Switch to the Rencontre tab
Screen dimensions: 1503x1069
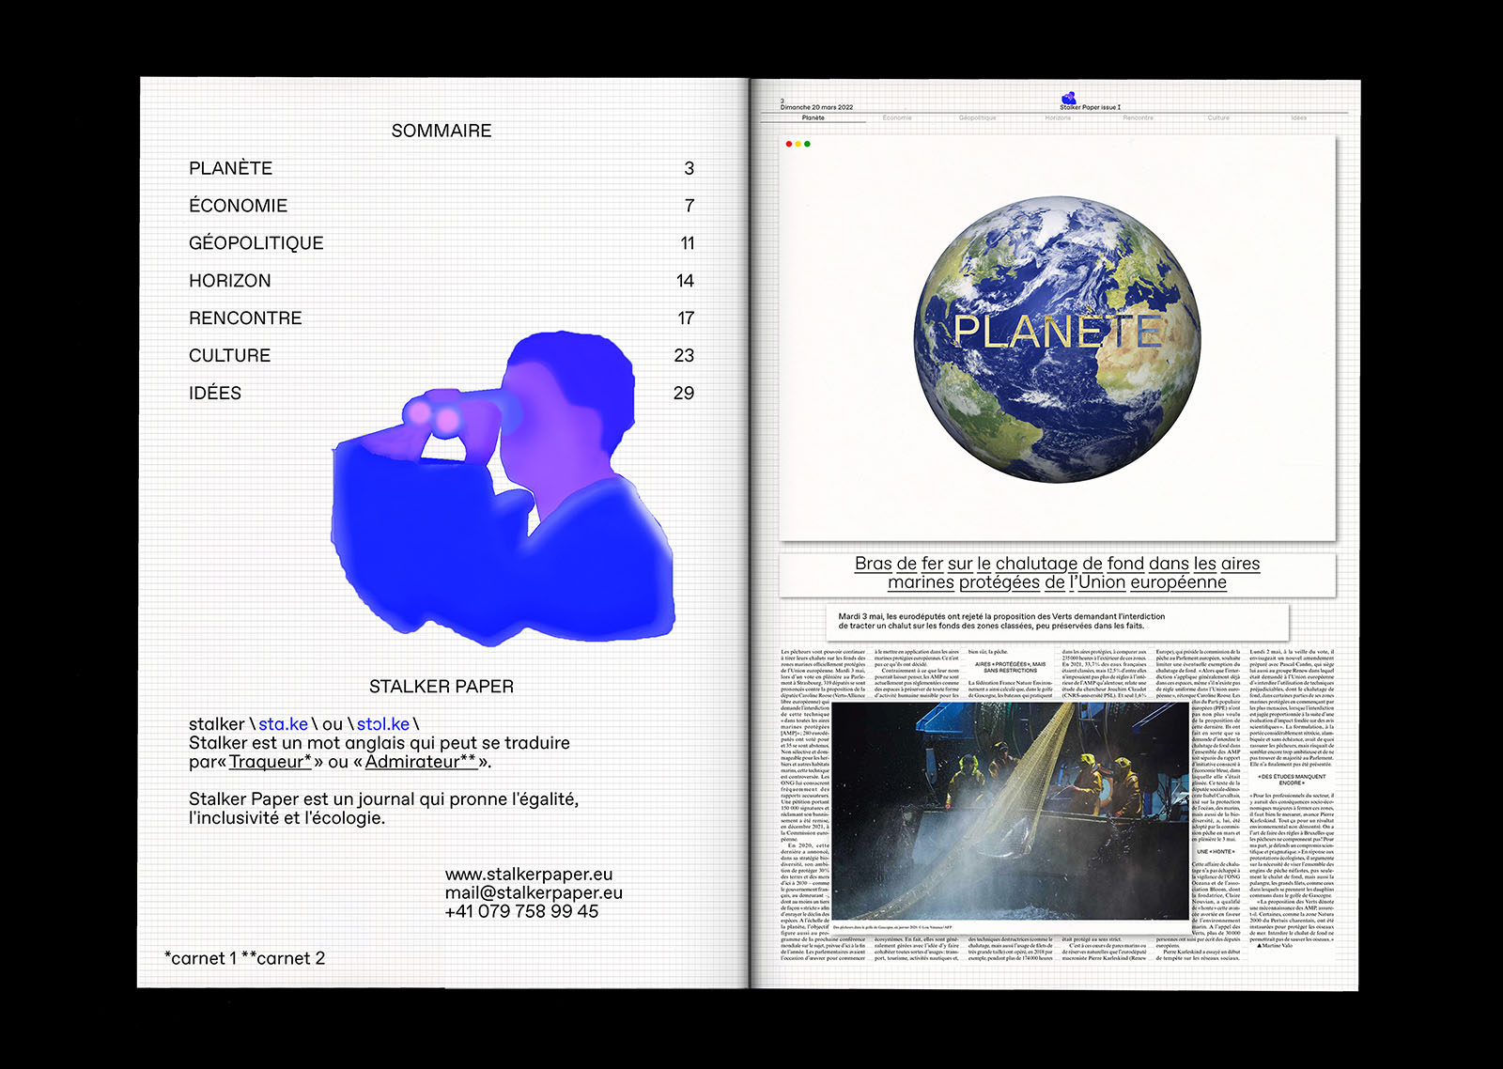coord(1138,118)
